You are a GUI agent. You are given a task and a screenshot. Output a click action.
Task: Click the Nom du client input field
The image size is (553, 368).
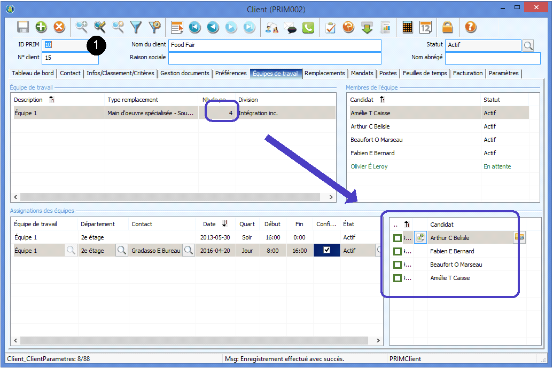click(275, 45)
